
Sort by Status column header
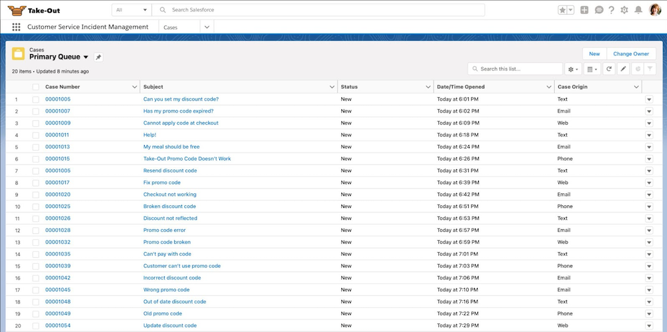tap(350, 87)
